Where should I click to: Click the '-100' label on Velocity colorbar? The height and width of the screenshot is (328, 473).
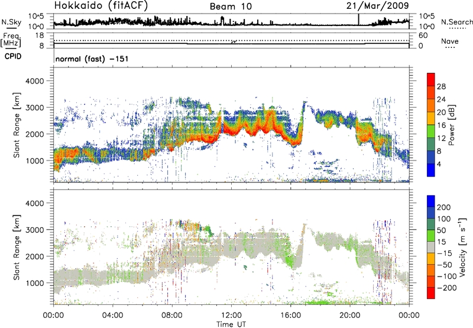pos(447,276)
